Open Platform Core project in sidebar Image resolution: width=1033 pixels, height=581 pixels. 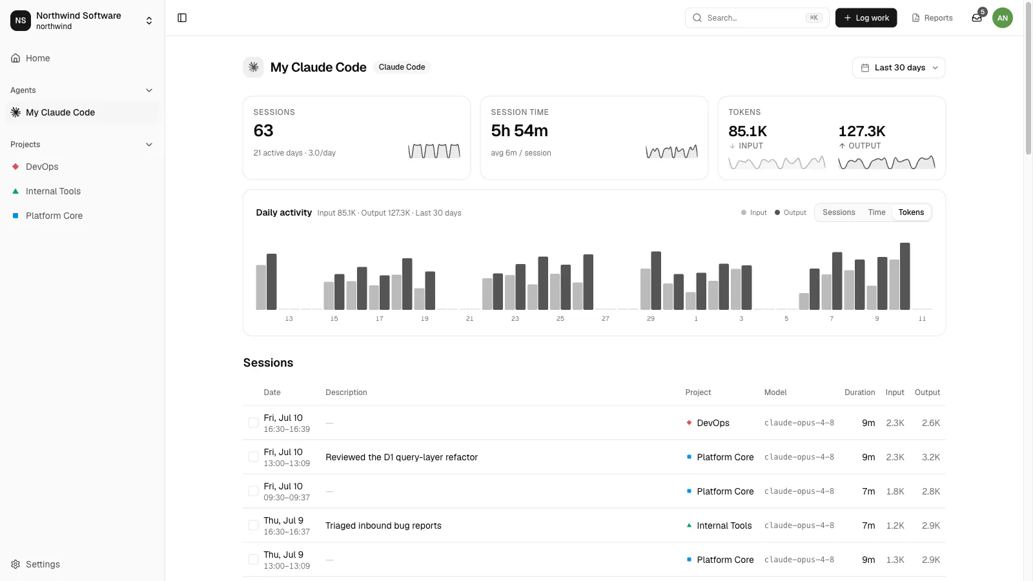[83, 216]
